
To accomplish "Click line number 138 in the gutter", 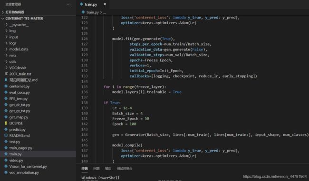I will coord(85,103).
